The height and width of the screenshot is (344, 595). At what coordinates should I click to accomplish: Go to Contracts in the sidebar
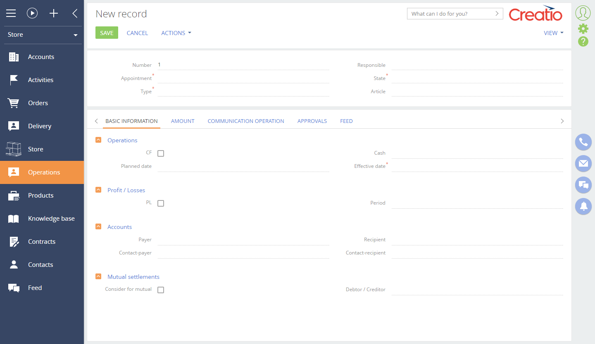(41, 242)
